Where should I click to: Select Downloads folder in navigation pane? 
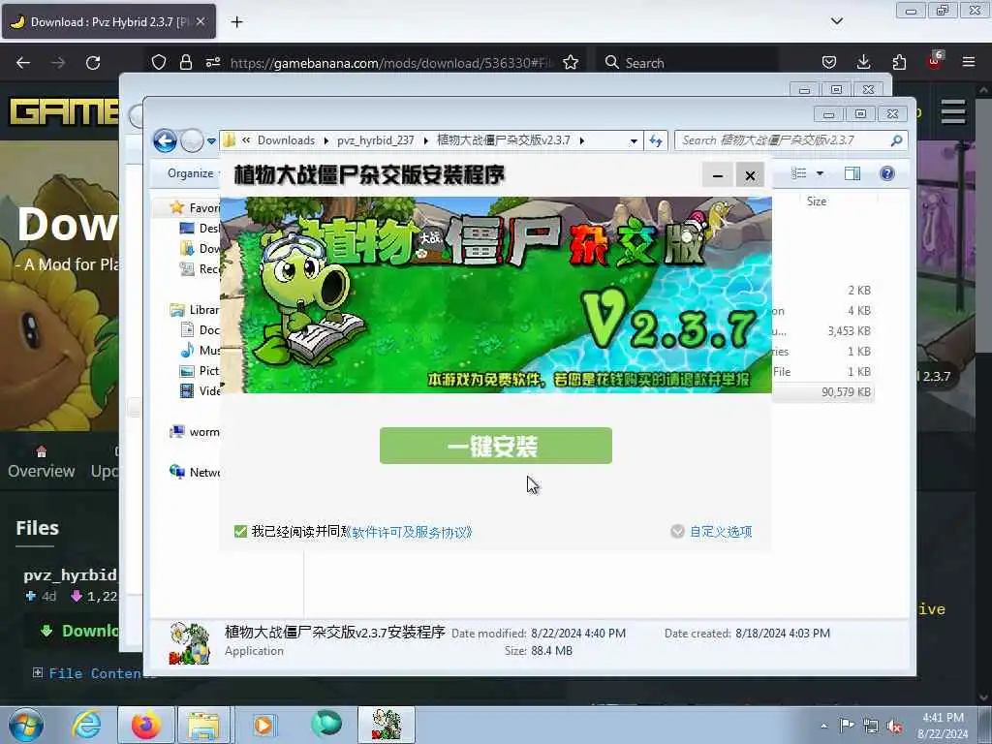click(200, 248)
